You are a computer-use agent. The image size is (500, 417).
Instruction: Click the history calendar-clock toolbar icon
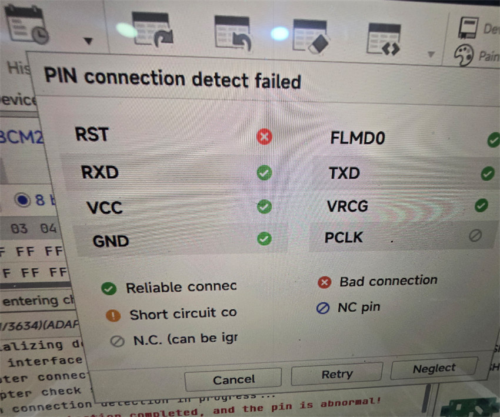coord(27,25)
